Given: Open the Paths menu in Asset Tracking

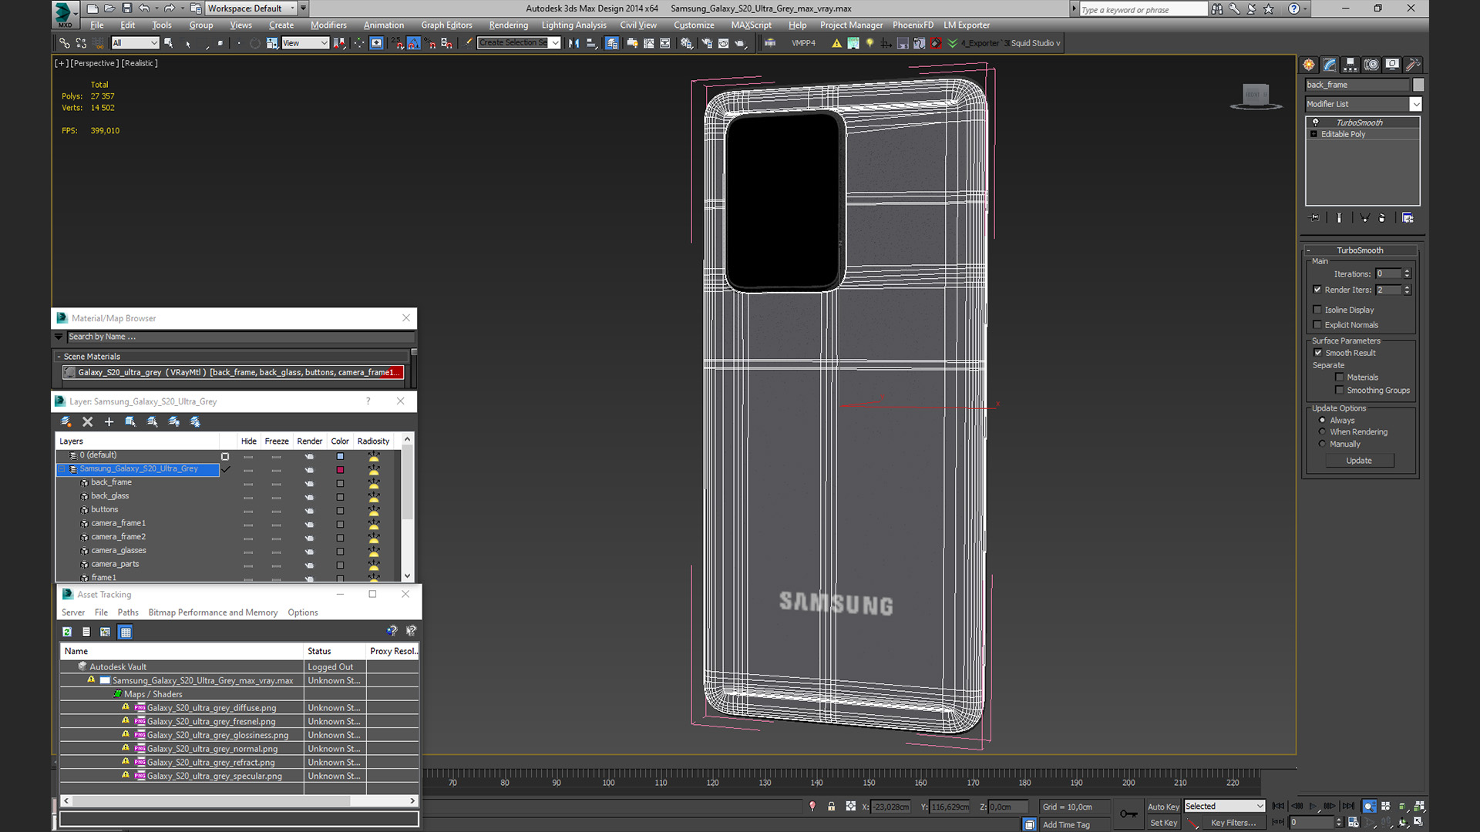Looking at the screenshot, I should [128, 613].
